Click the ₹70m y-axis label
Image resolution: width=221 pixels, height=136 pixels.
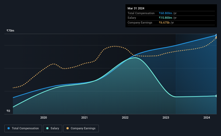tap(10, 31)
